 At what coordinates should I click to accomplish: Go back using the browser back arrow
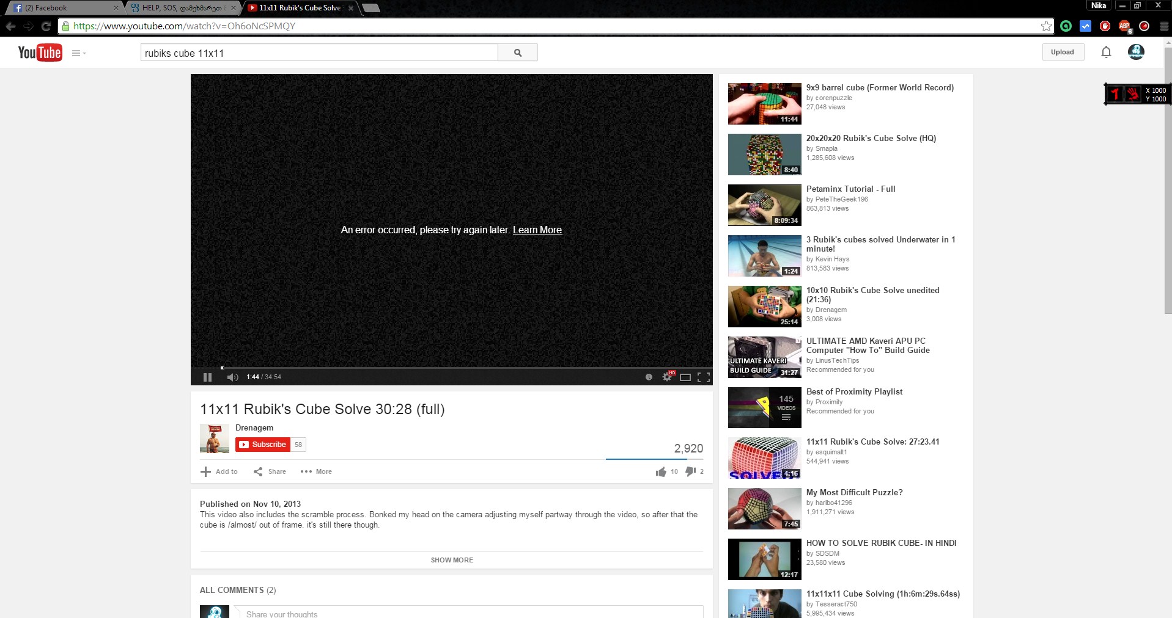click(x=10, y=26)
